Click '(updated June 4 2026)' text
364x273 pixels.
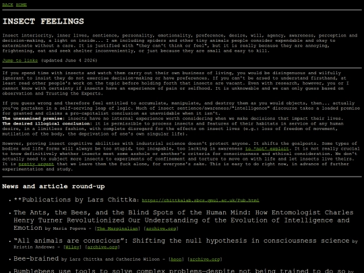click(x=69, y=61)
